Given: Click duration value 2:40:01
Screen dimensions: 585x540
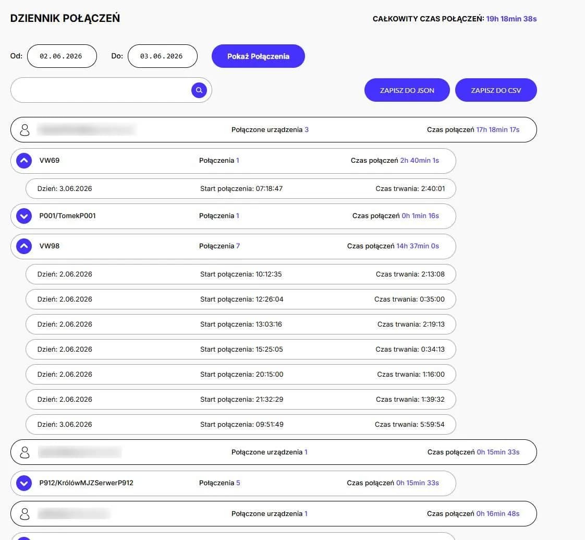Looking at the screenshot, I should point(433,188).
